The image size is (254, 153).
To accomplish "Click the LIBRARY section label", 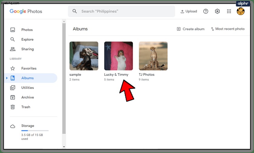I will (15, 59).
